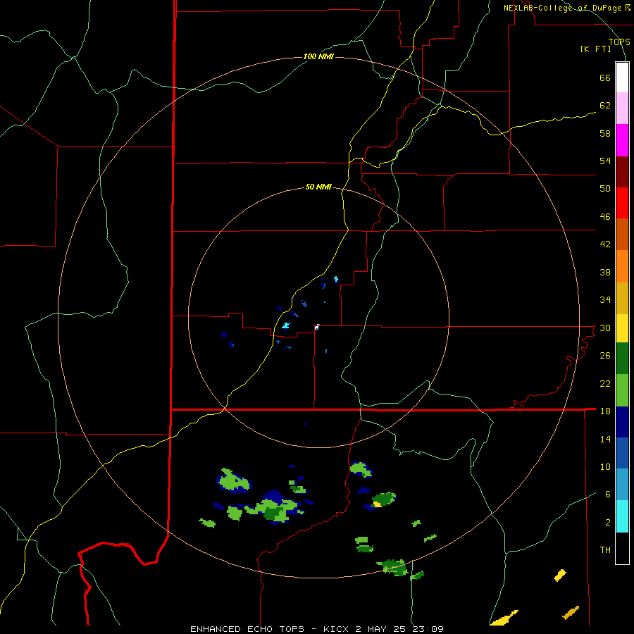The height and width of the screenshot is (634, 634).
Task: Click the 2 scale label
Action: [608, 522]
